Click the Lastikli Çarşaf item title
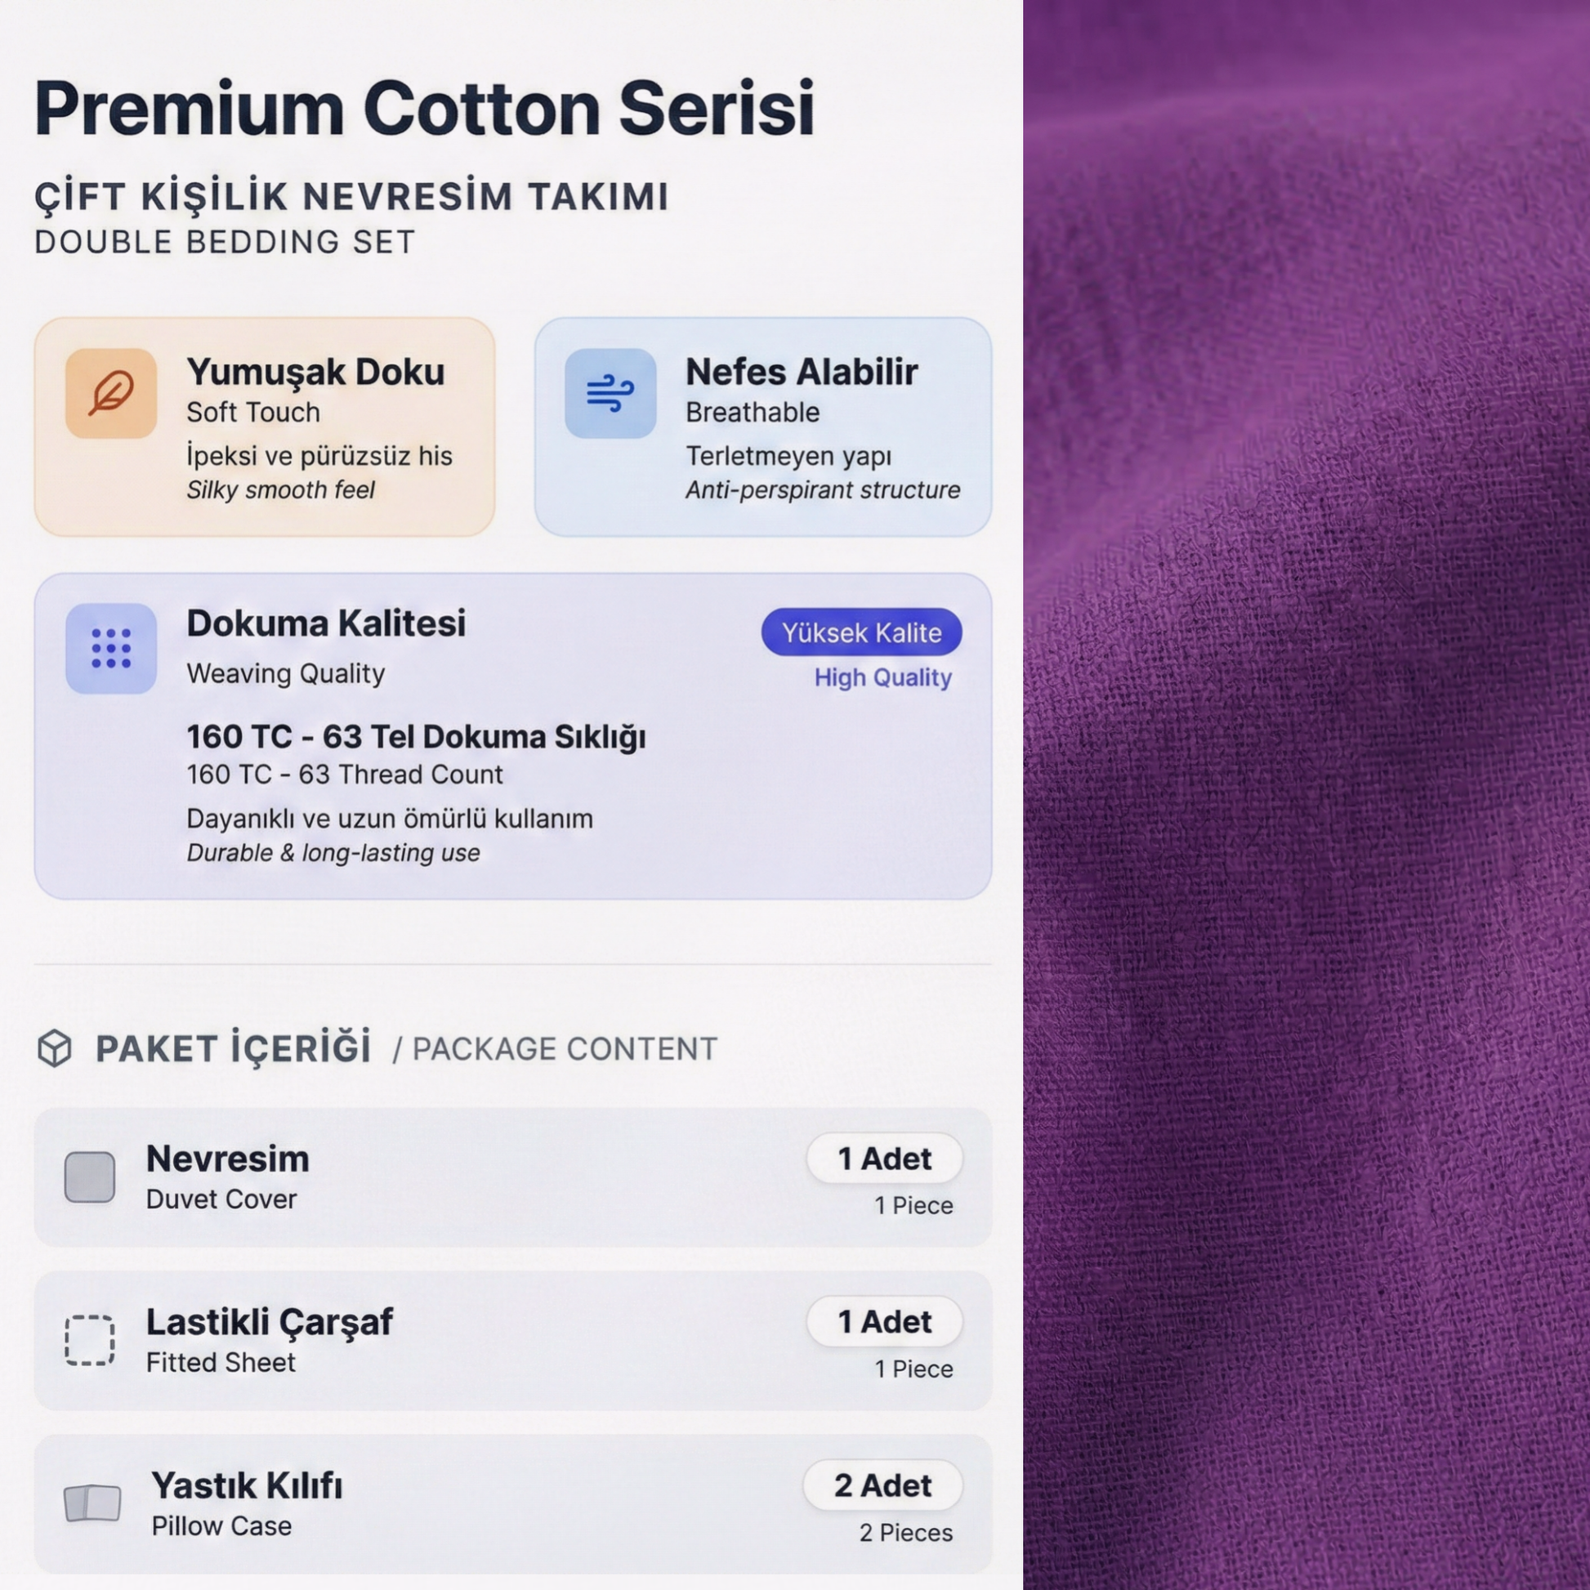Viewport: 1590px width, 1590px height. pos(269,1322)
